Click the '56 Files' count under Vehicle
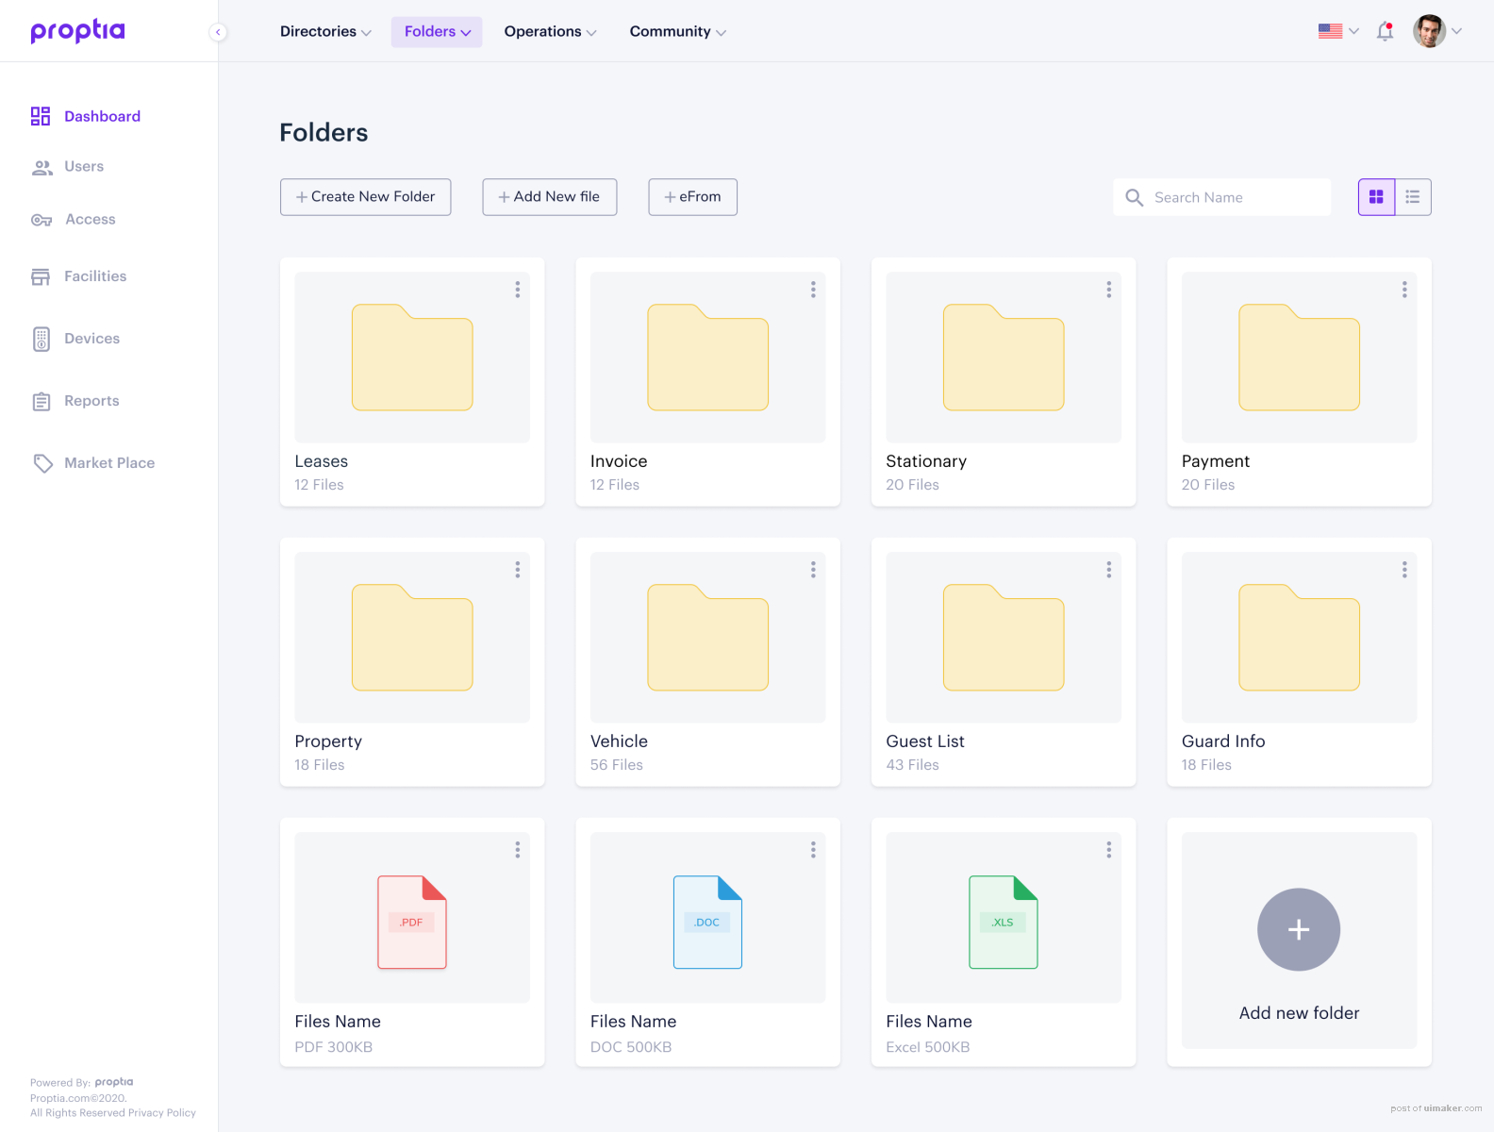 [617, 765]
